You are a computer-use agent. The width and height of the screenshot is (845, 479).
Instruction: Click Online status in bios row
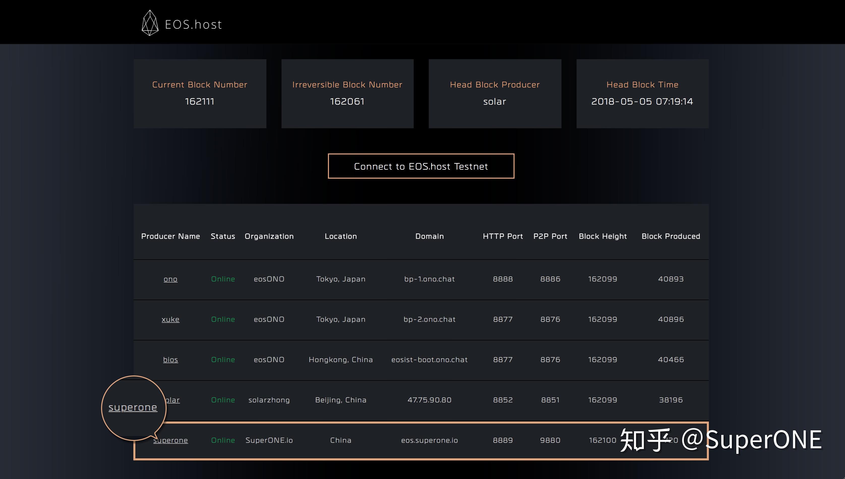(x=223, y=360)
